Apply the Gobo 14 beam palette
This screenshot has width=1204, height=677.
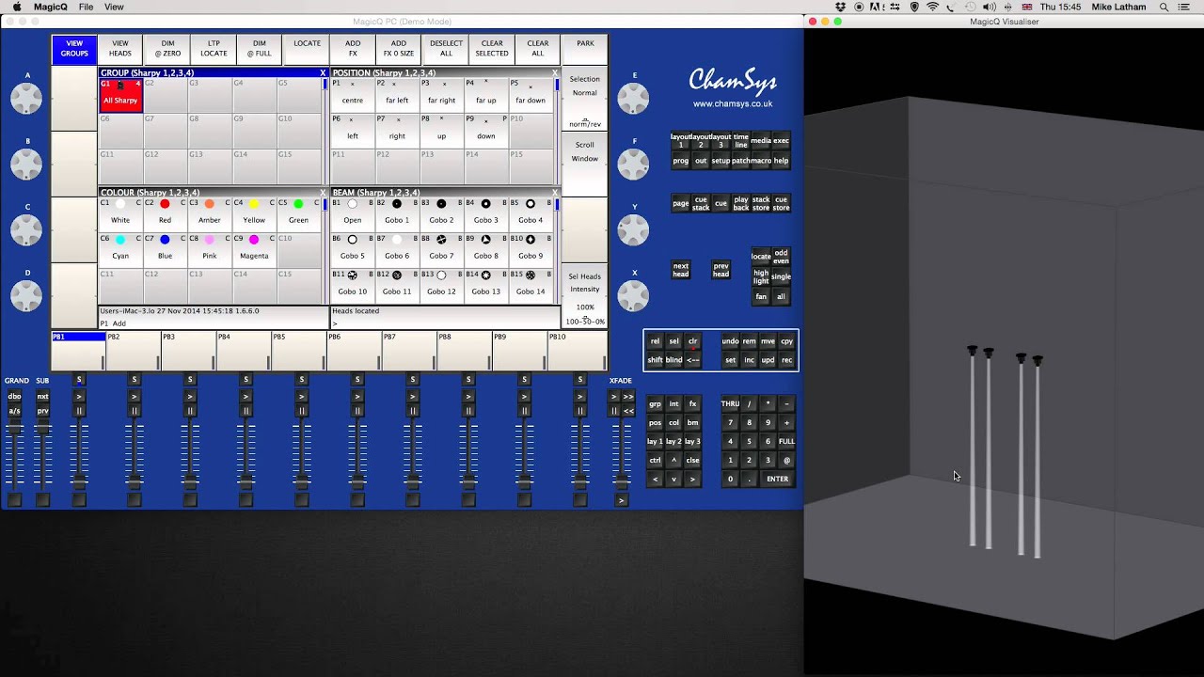[531, 284]
